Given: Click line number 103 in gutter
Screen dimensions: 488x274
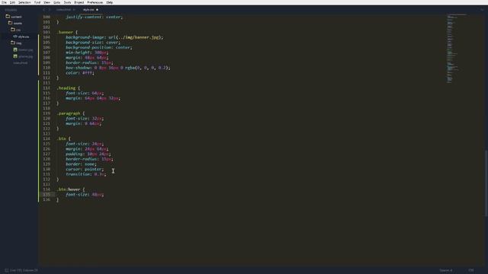Looking at the screenshot, I should tap(47, 32).
